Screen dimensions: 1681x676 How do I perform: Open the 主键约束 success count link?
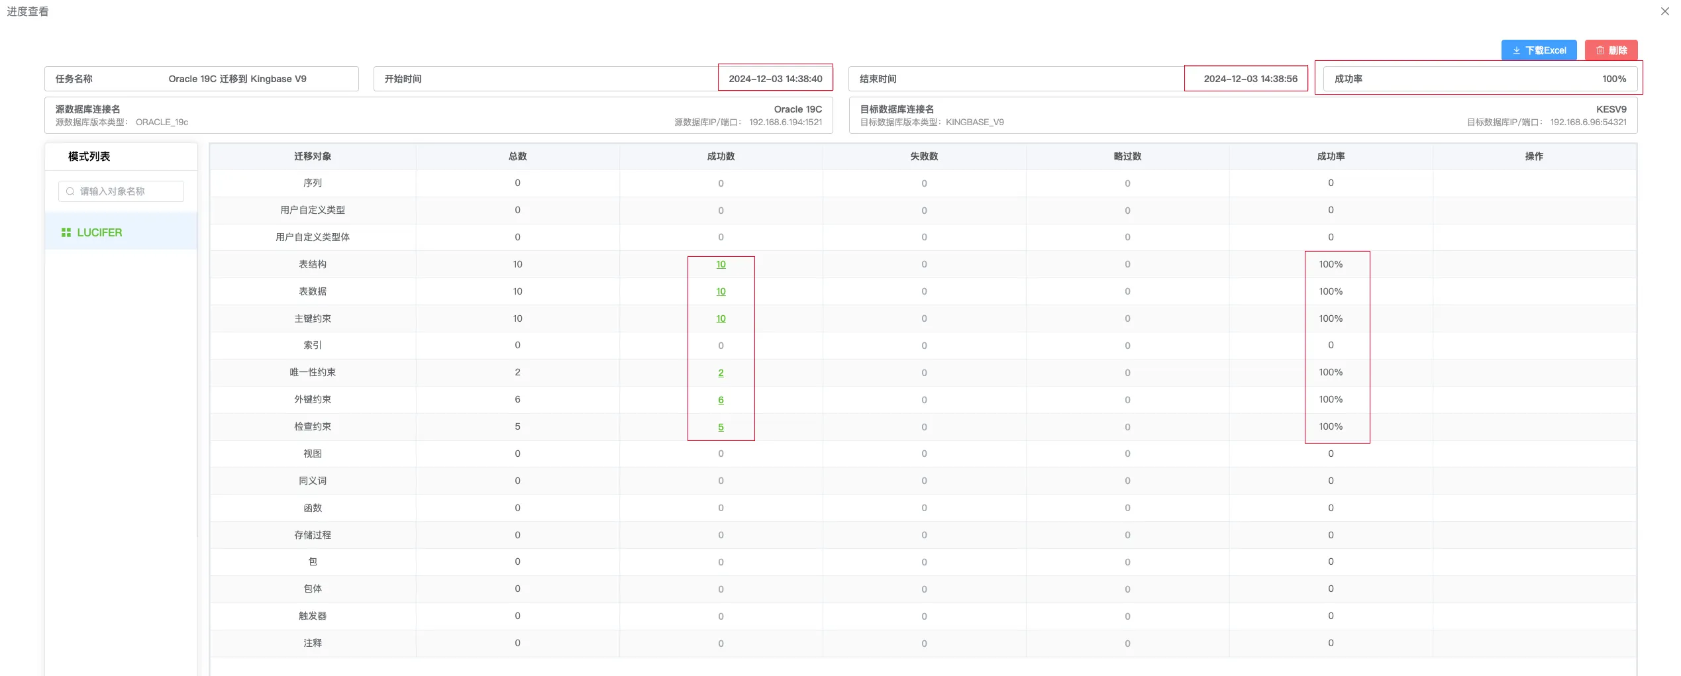click(x=720, y=318)
